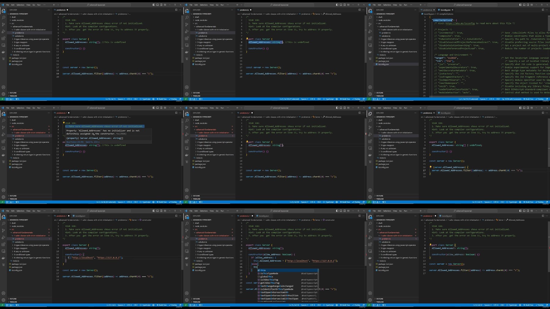This screenshot has width=550, height=309.
Task: Open Search view in the 'string[] | undefined' window
Action: (x=370, y=120)
